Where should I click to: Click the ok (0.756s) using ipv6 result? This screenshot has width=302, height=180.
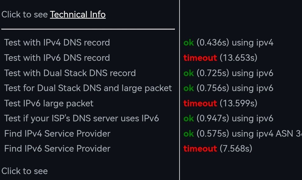coord(228,88)
